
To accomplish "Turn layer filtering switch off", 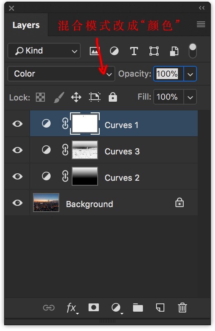I will (x=193, y=51).
